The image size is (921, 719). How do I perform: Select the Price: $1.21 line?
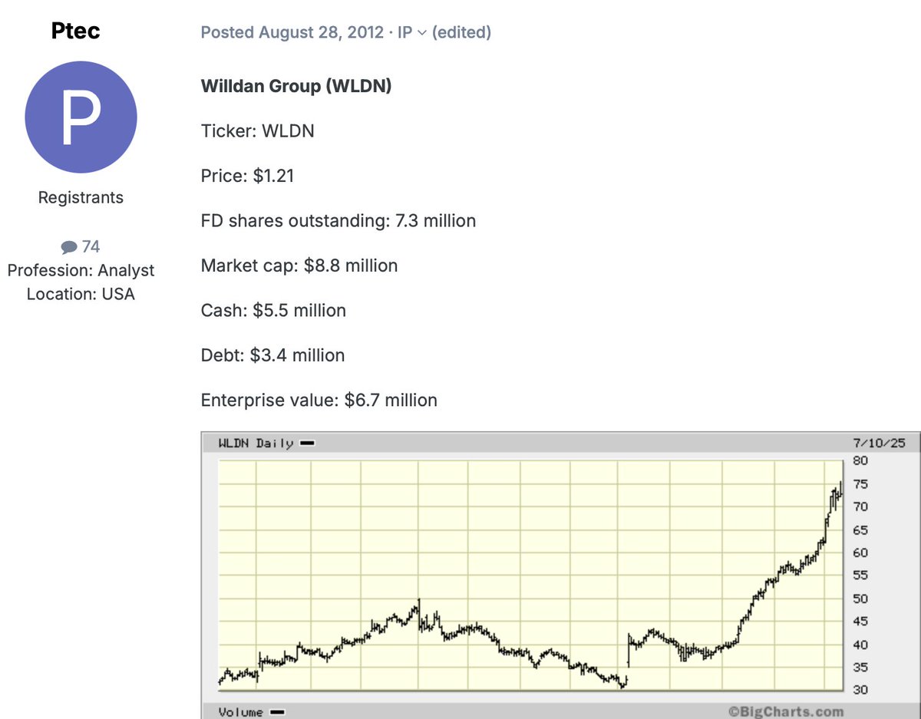click(x=247, y=176)
